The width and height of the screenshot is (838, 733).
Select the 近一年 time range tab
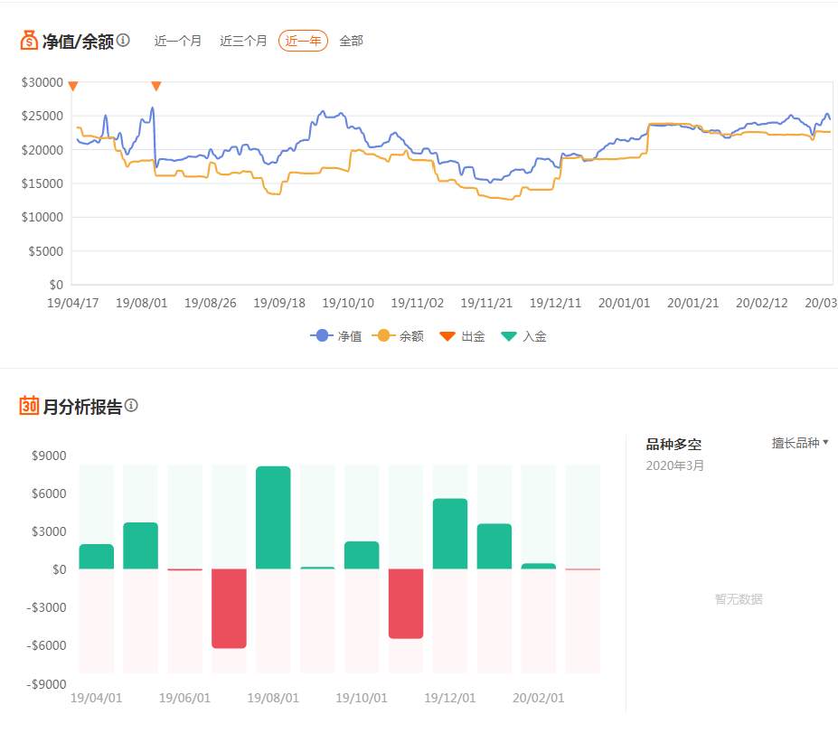click(303, 41)
